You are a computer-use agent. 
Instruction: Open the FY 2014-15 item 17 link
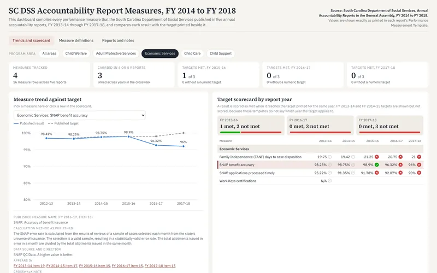coord(62,266)
